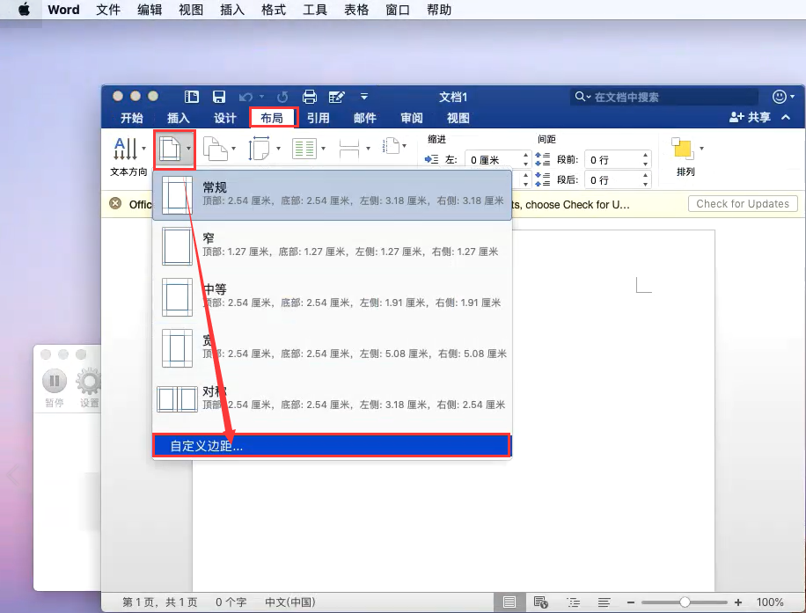806x613 pixels.
Task: Expand the Breaks dropdown arrow
Action: (368, 149)
